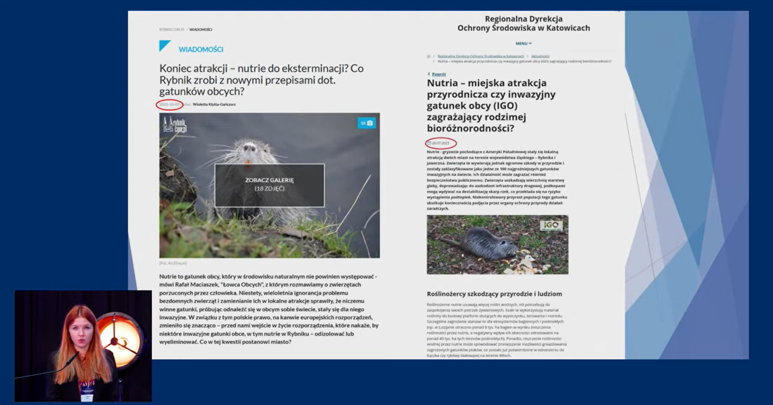Image resolution: width=773 pixels, height=405 pixels.
Task: Click the home icon in breadcrumb
Action: (429, 56)
